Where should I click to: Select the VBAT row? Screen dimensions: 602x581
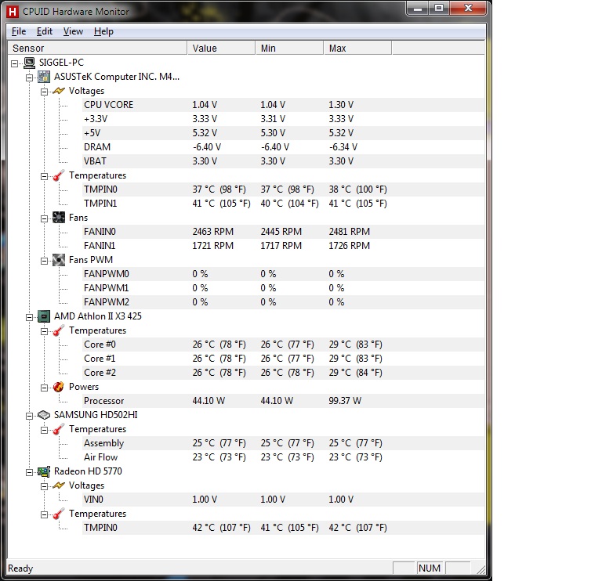tap(283, 161)
